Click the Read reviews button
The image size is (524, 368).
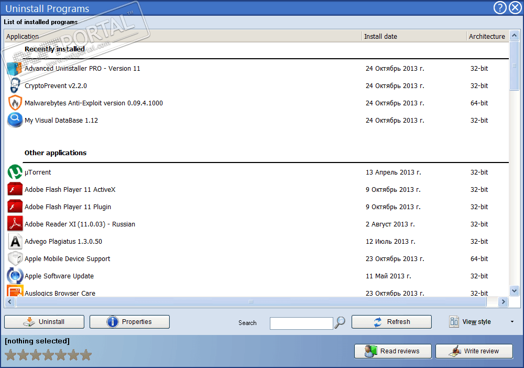click(x=393, y=351)
